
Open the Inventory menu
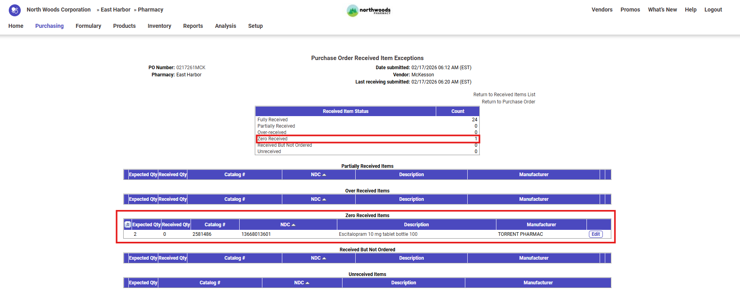coord(159,26)
